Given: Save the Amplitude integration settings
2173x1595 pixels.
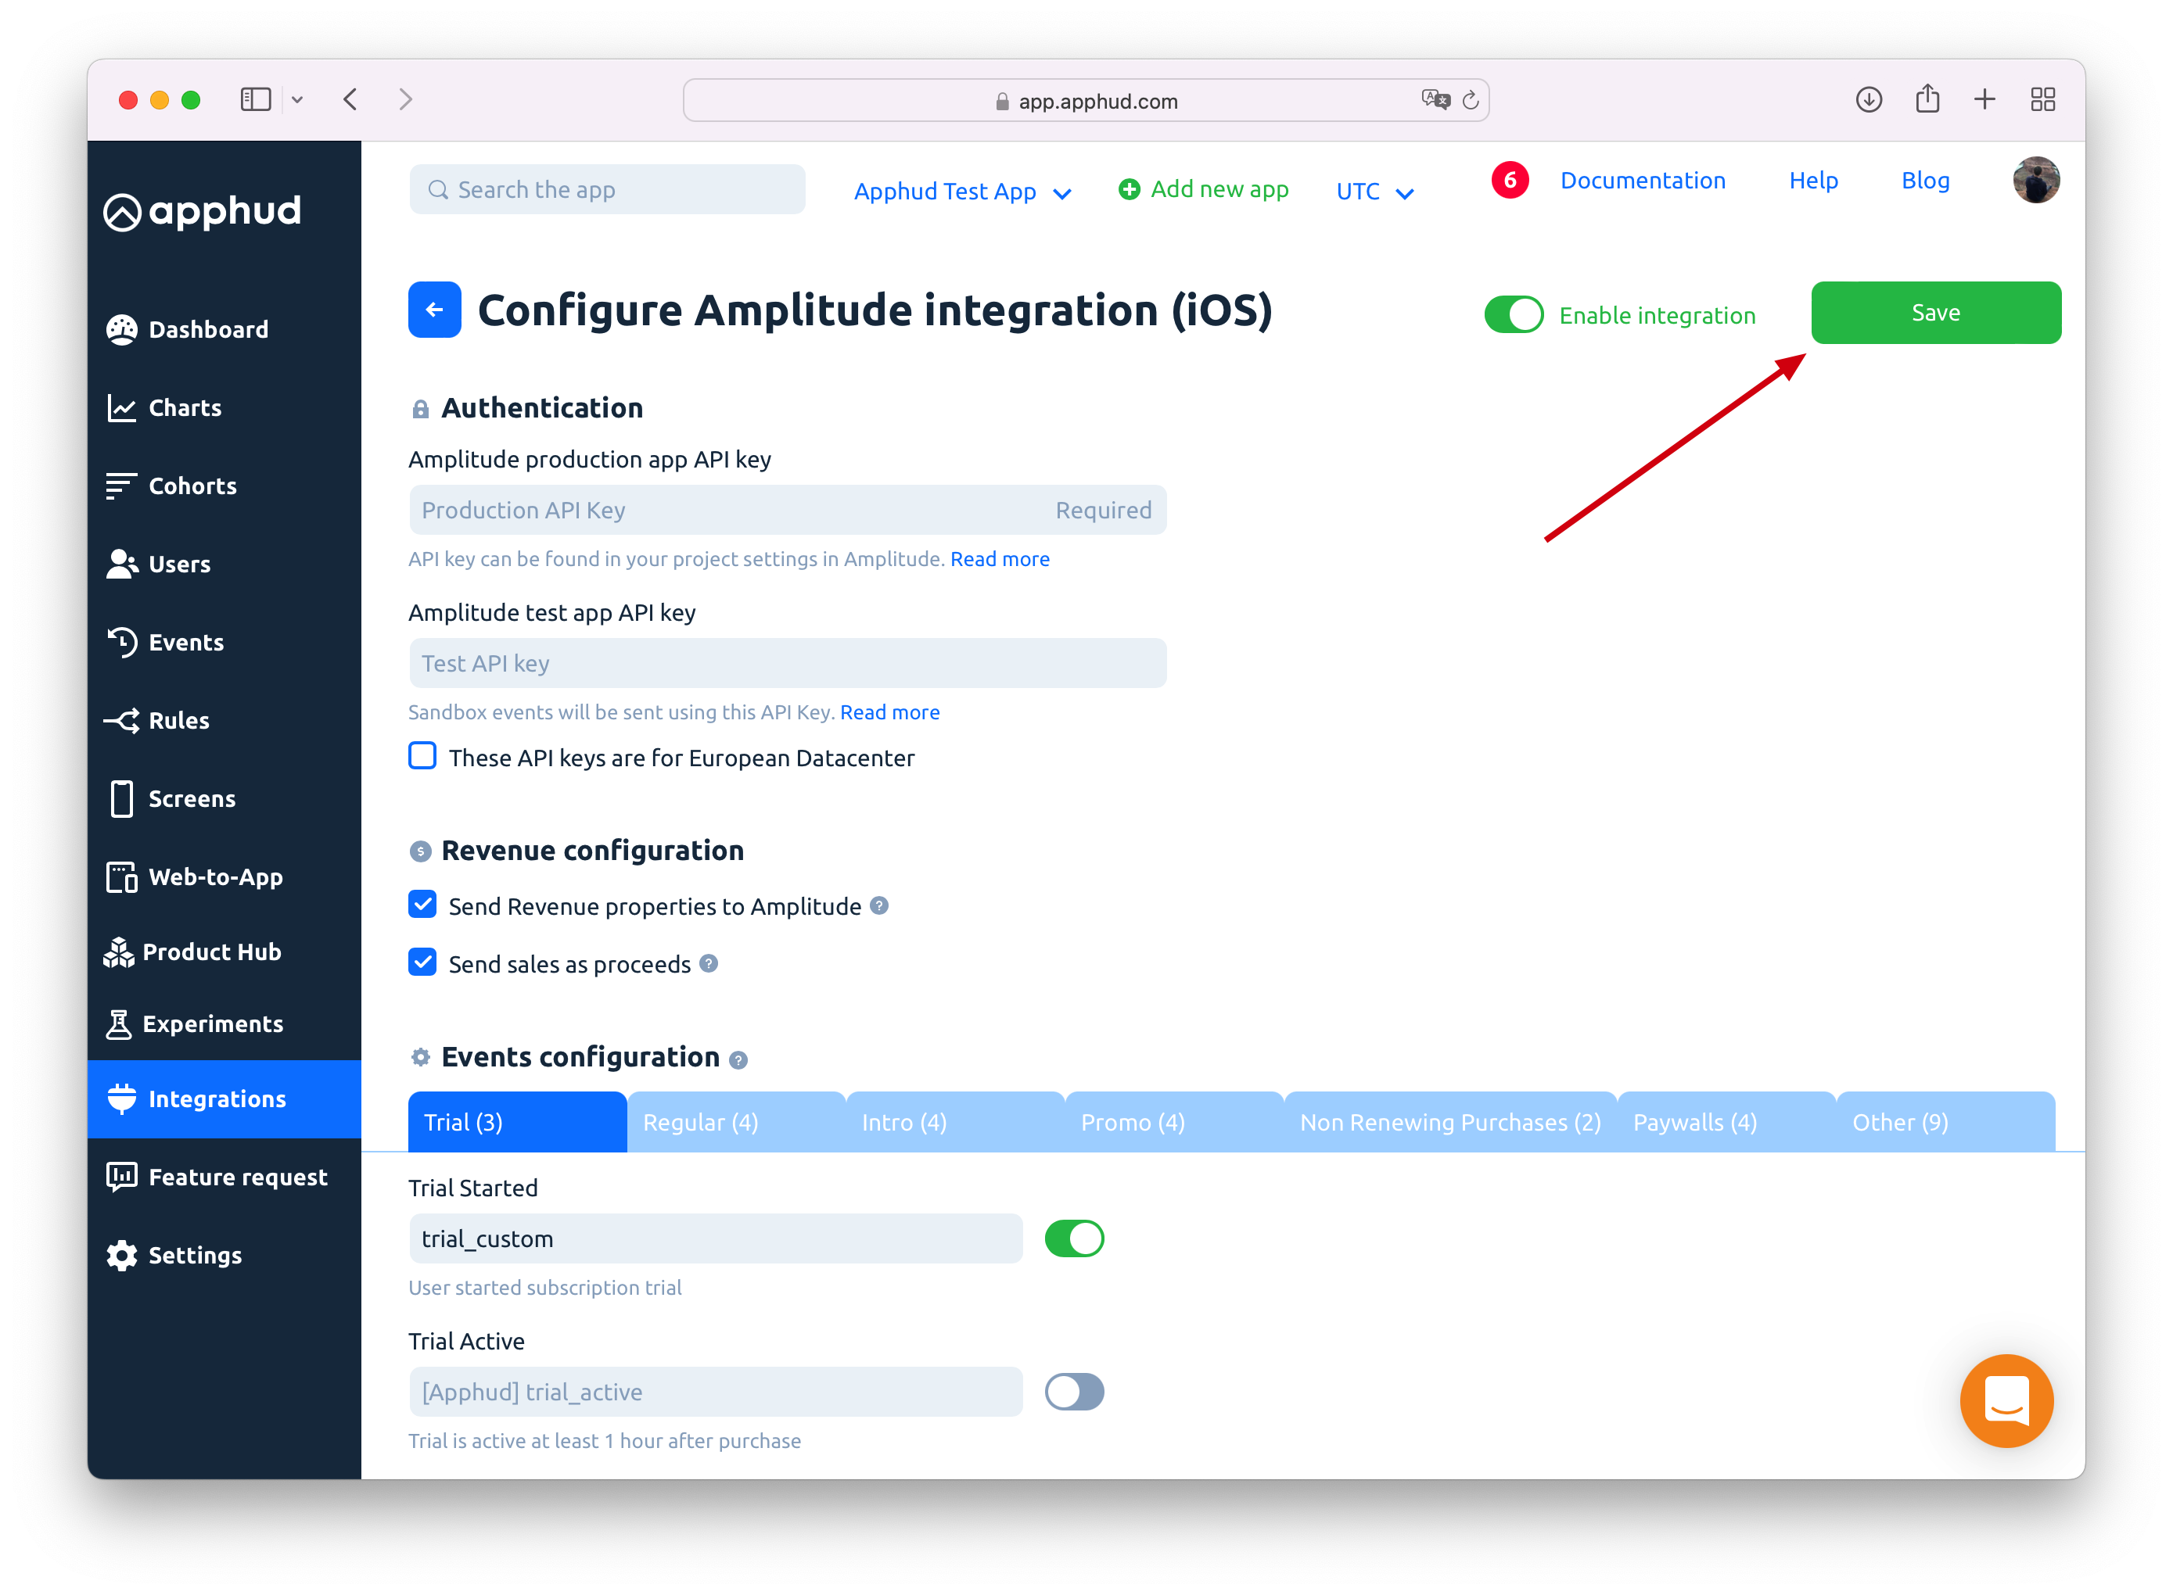Looking at the screenshot, I should (1937, 312).
